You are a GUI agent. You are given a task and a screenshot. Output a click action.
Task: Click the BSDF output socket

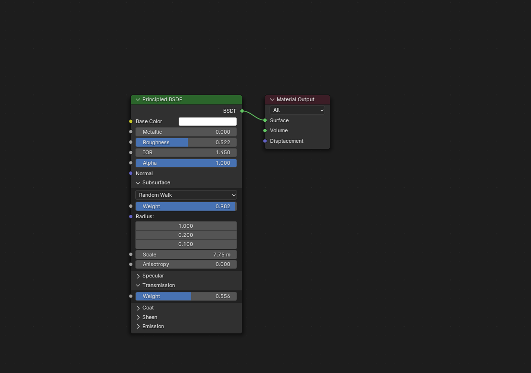(242, 111)
